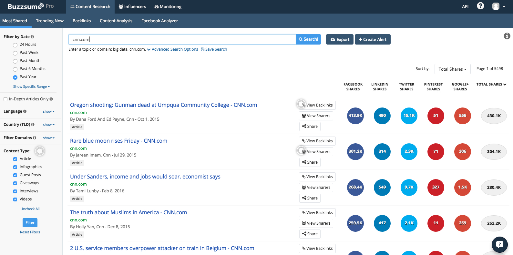Open the Influencers tab
513x255 pixels.
pyautogui.click(x=132, y=6)
